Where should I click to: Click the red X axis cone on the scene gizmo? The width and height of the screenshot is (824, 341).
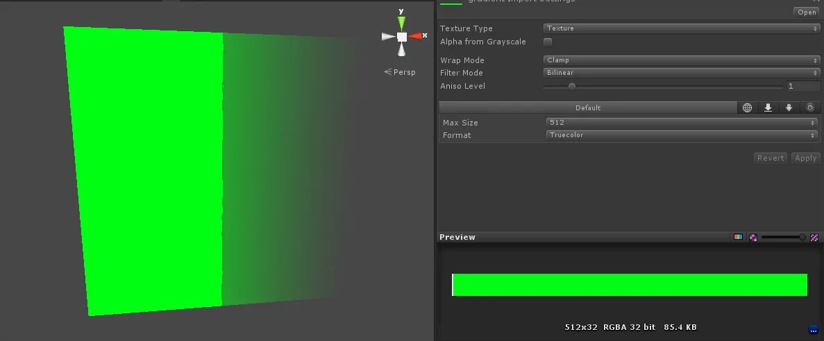coord(415,36)
